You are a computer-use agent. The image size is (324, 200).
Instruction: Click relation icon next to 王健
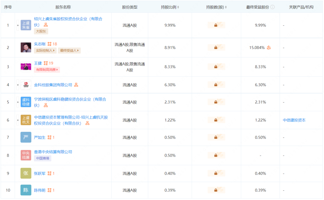tap(46, 63)
